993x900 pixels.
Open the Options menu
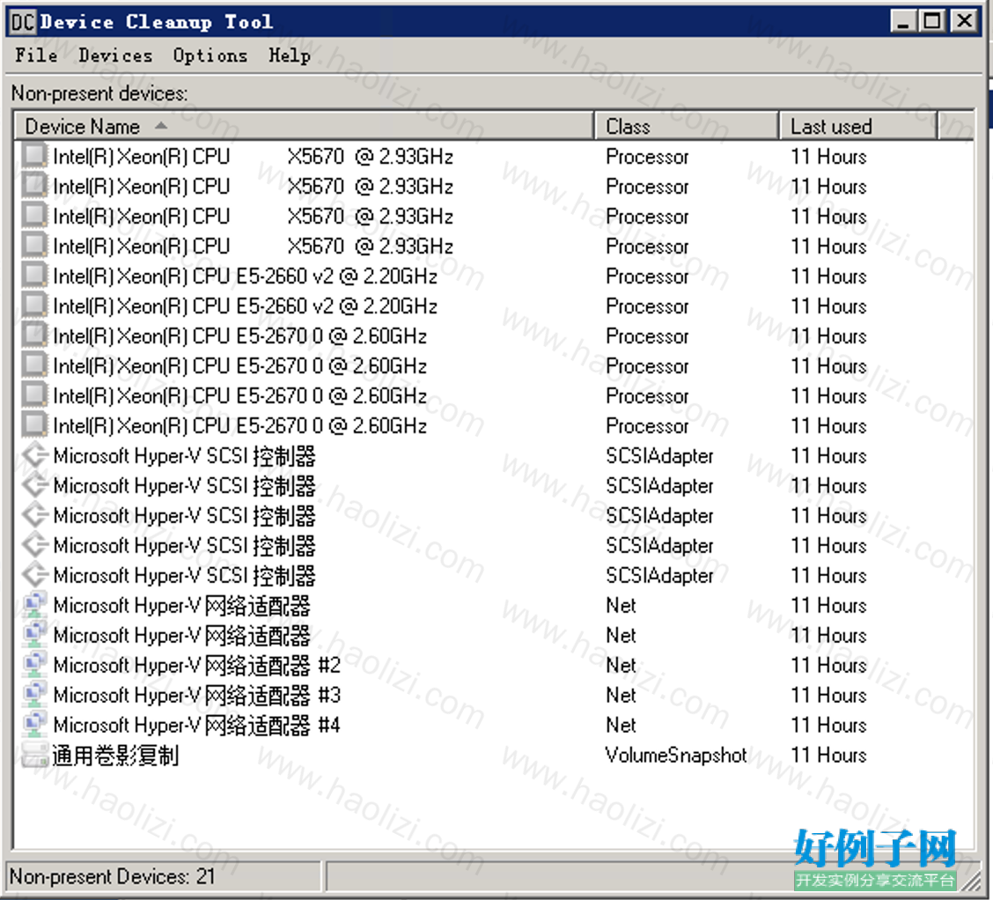tap(210, 55)
